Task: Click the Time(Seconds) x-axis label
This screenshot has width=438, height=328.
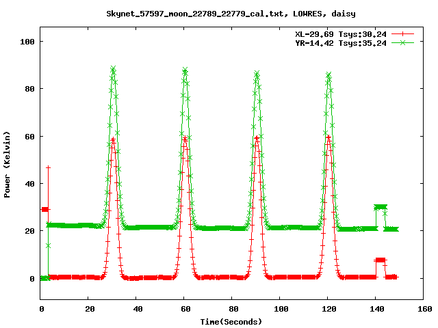Action: (x=231, y=322)
